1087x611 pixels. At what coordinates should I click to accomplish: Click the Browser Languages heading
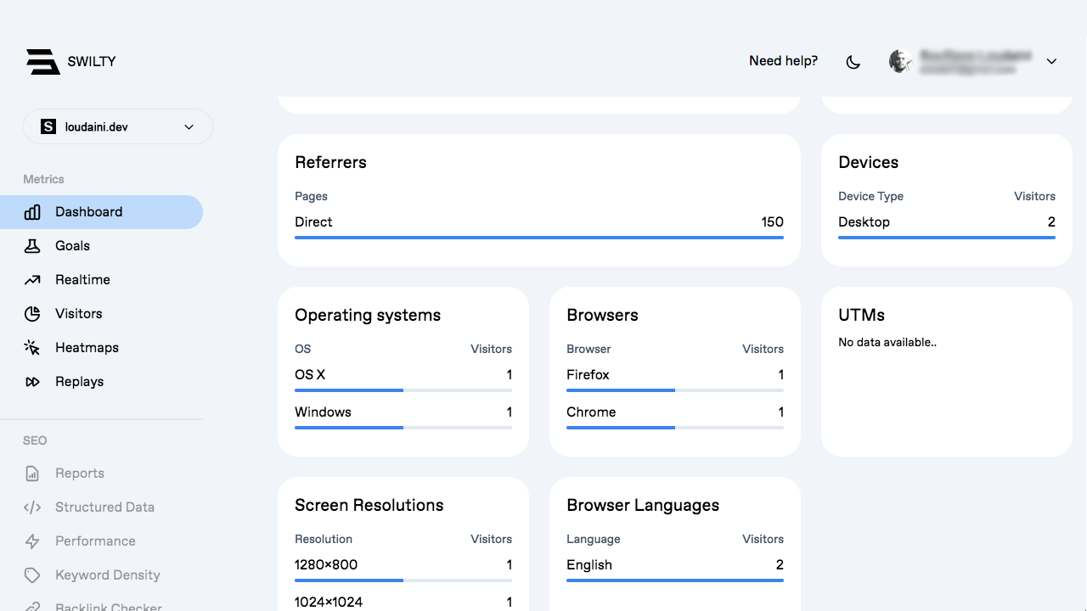tap(643, 506)
